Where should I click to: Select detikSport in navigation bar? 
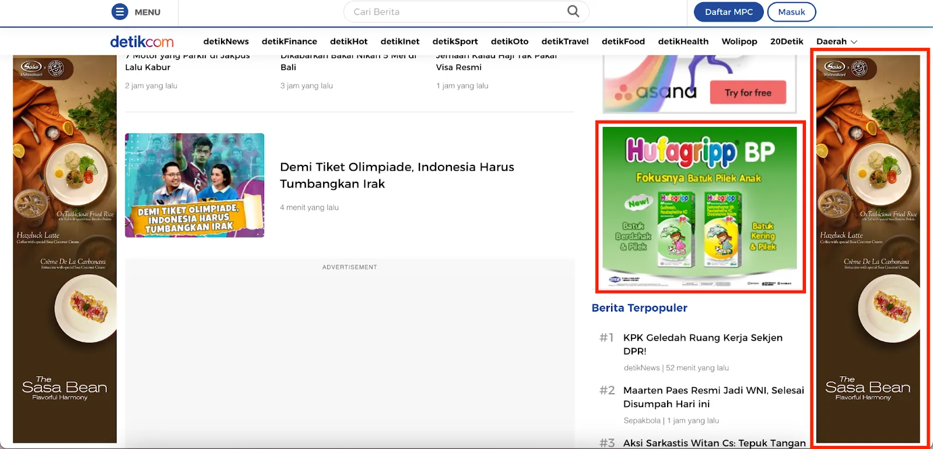[455, 41]
